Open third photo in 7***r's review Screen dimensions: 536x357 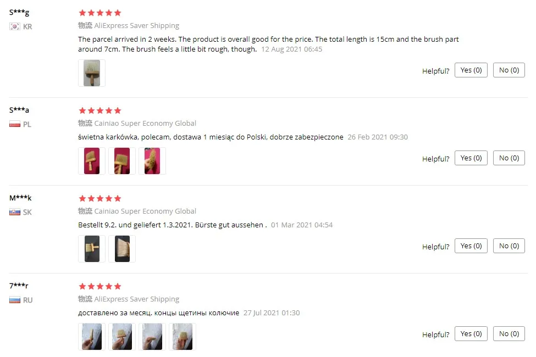pyautogui.click(x=152, y=337)
